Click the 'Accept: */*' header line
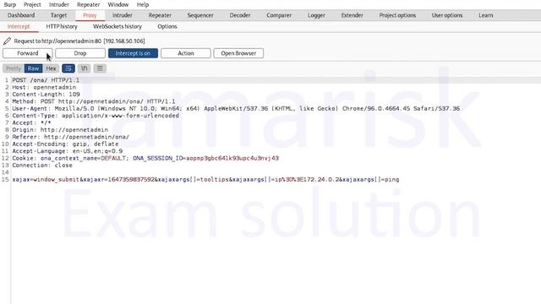 coord(32,122)
